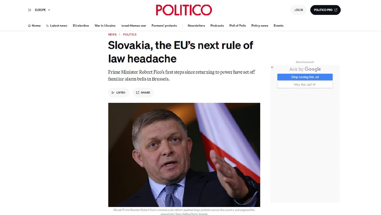The width and height of the screenshot is (381, 215).
Task: Click the Robert Fico article photo
Action: click(x=184, y=155)
